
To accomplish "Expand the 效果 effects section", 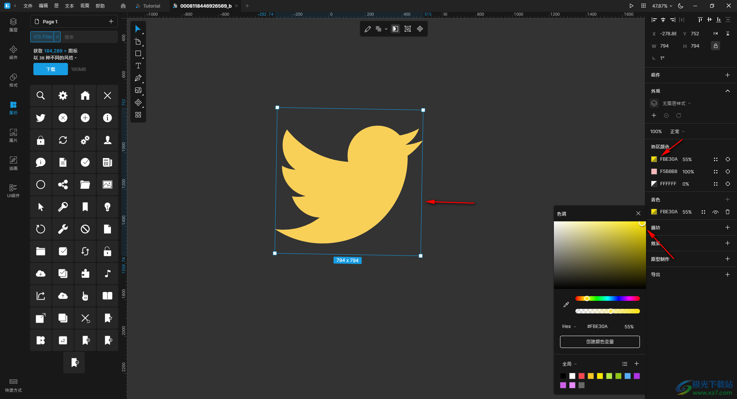I will (727, 243).
